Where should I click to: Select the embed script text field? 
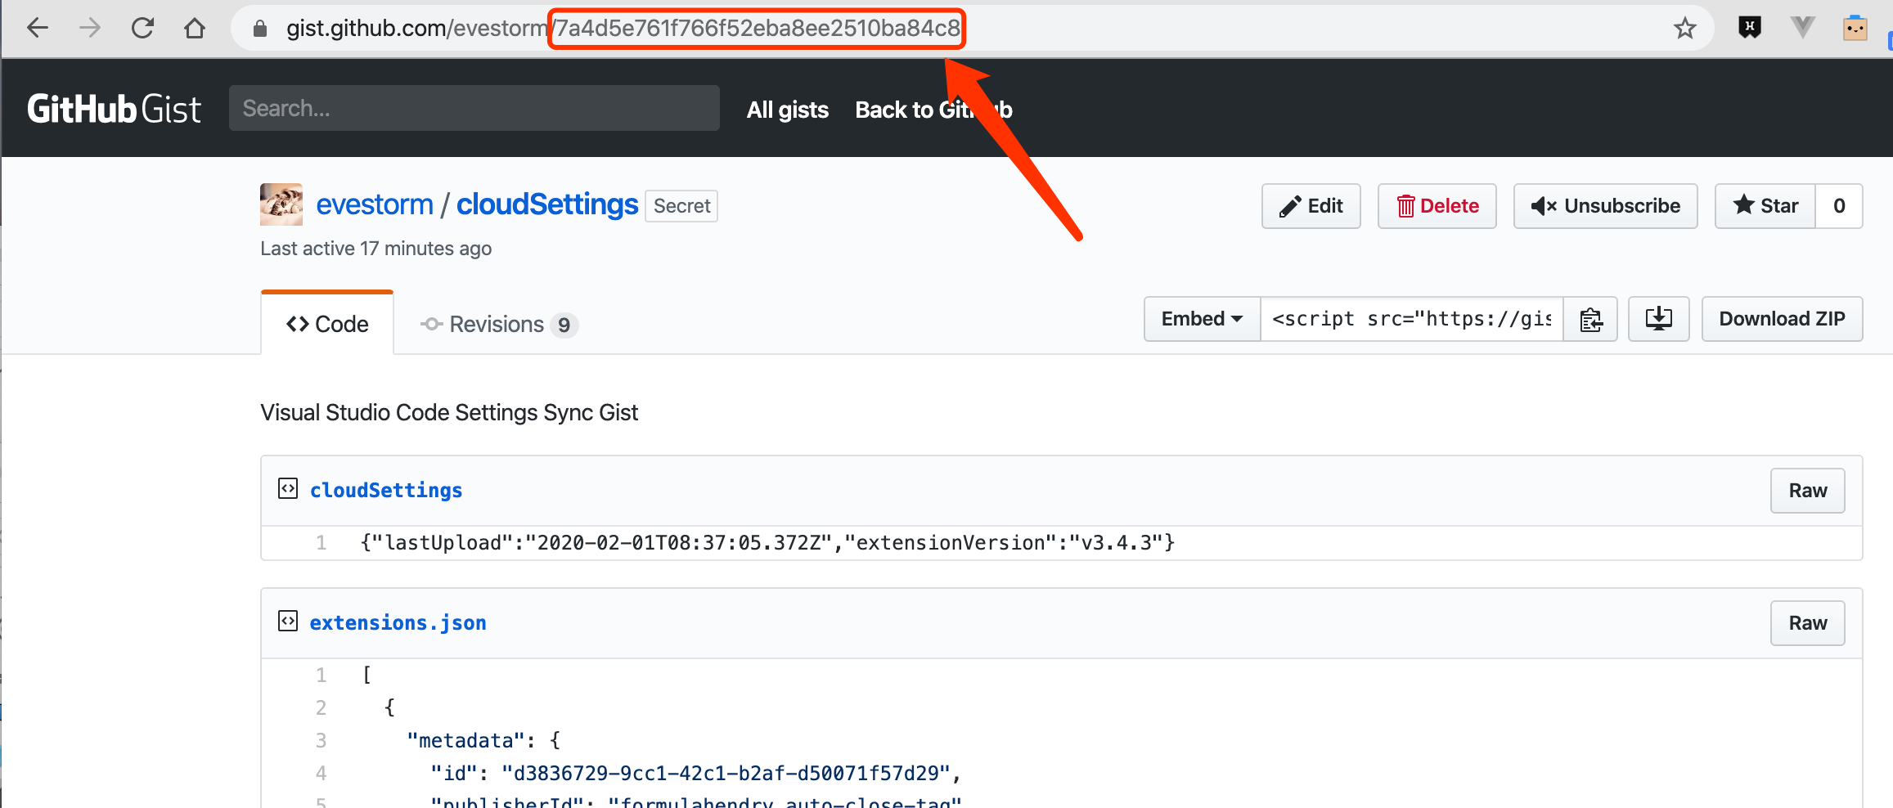coord(1412,319)
